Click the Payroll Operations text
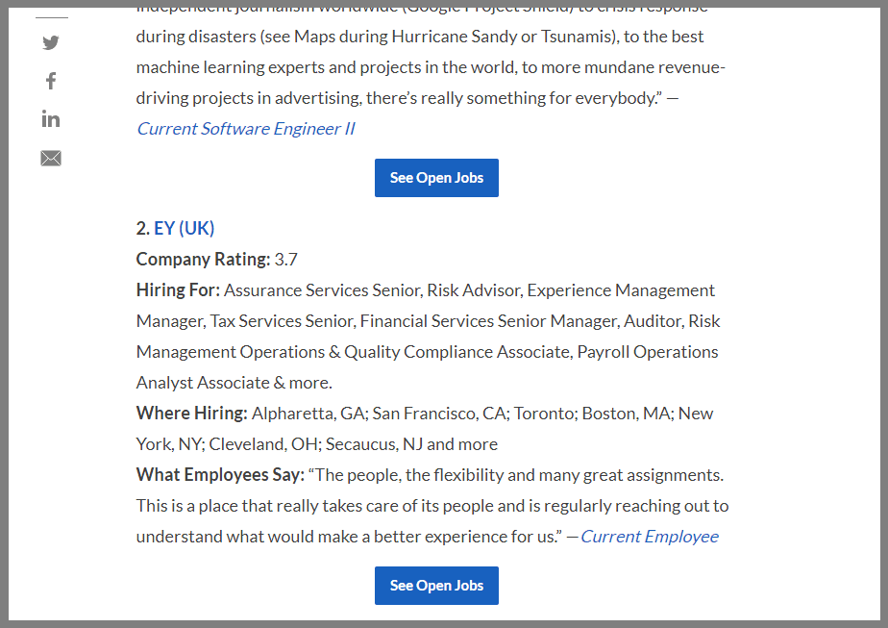Viewport: 888px width, 628px height. coord(648,352)
